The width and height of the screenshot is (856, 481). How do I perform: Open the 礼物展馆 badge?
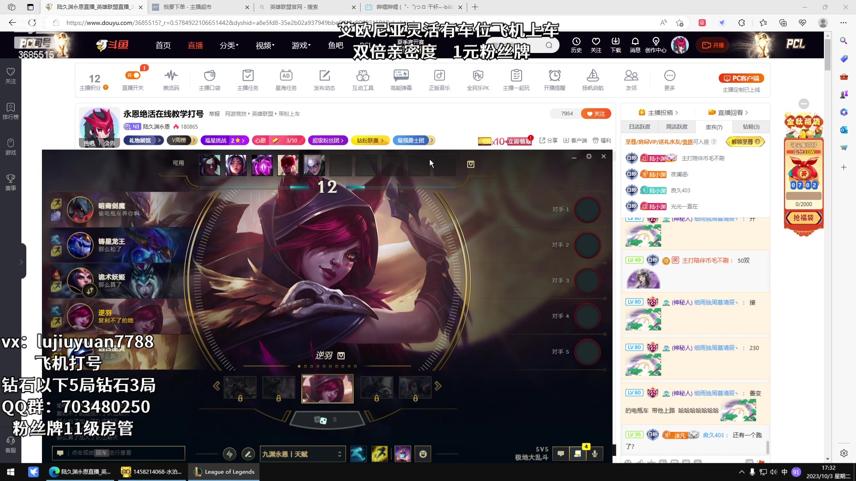[x=144, y=140]
